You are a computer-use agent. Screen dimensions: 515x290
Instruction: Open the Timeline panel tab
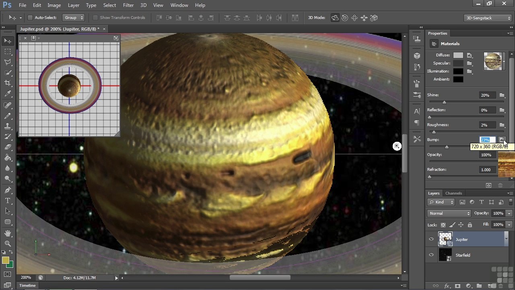pyautogui.click(x=27, y=286)
